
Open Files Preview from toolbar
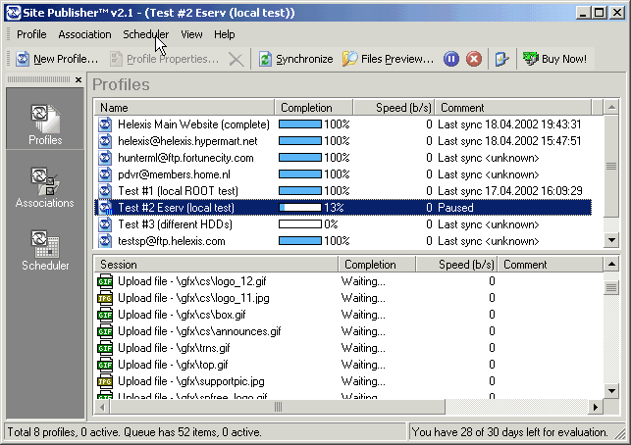[389, 59]
